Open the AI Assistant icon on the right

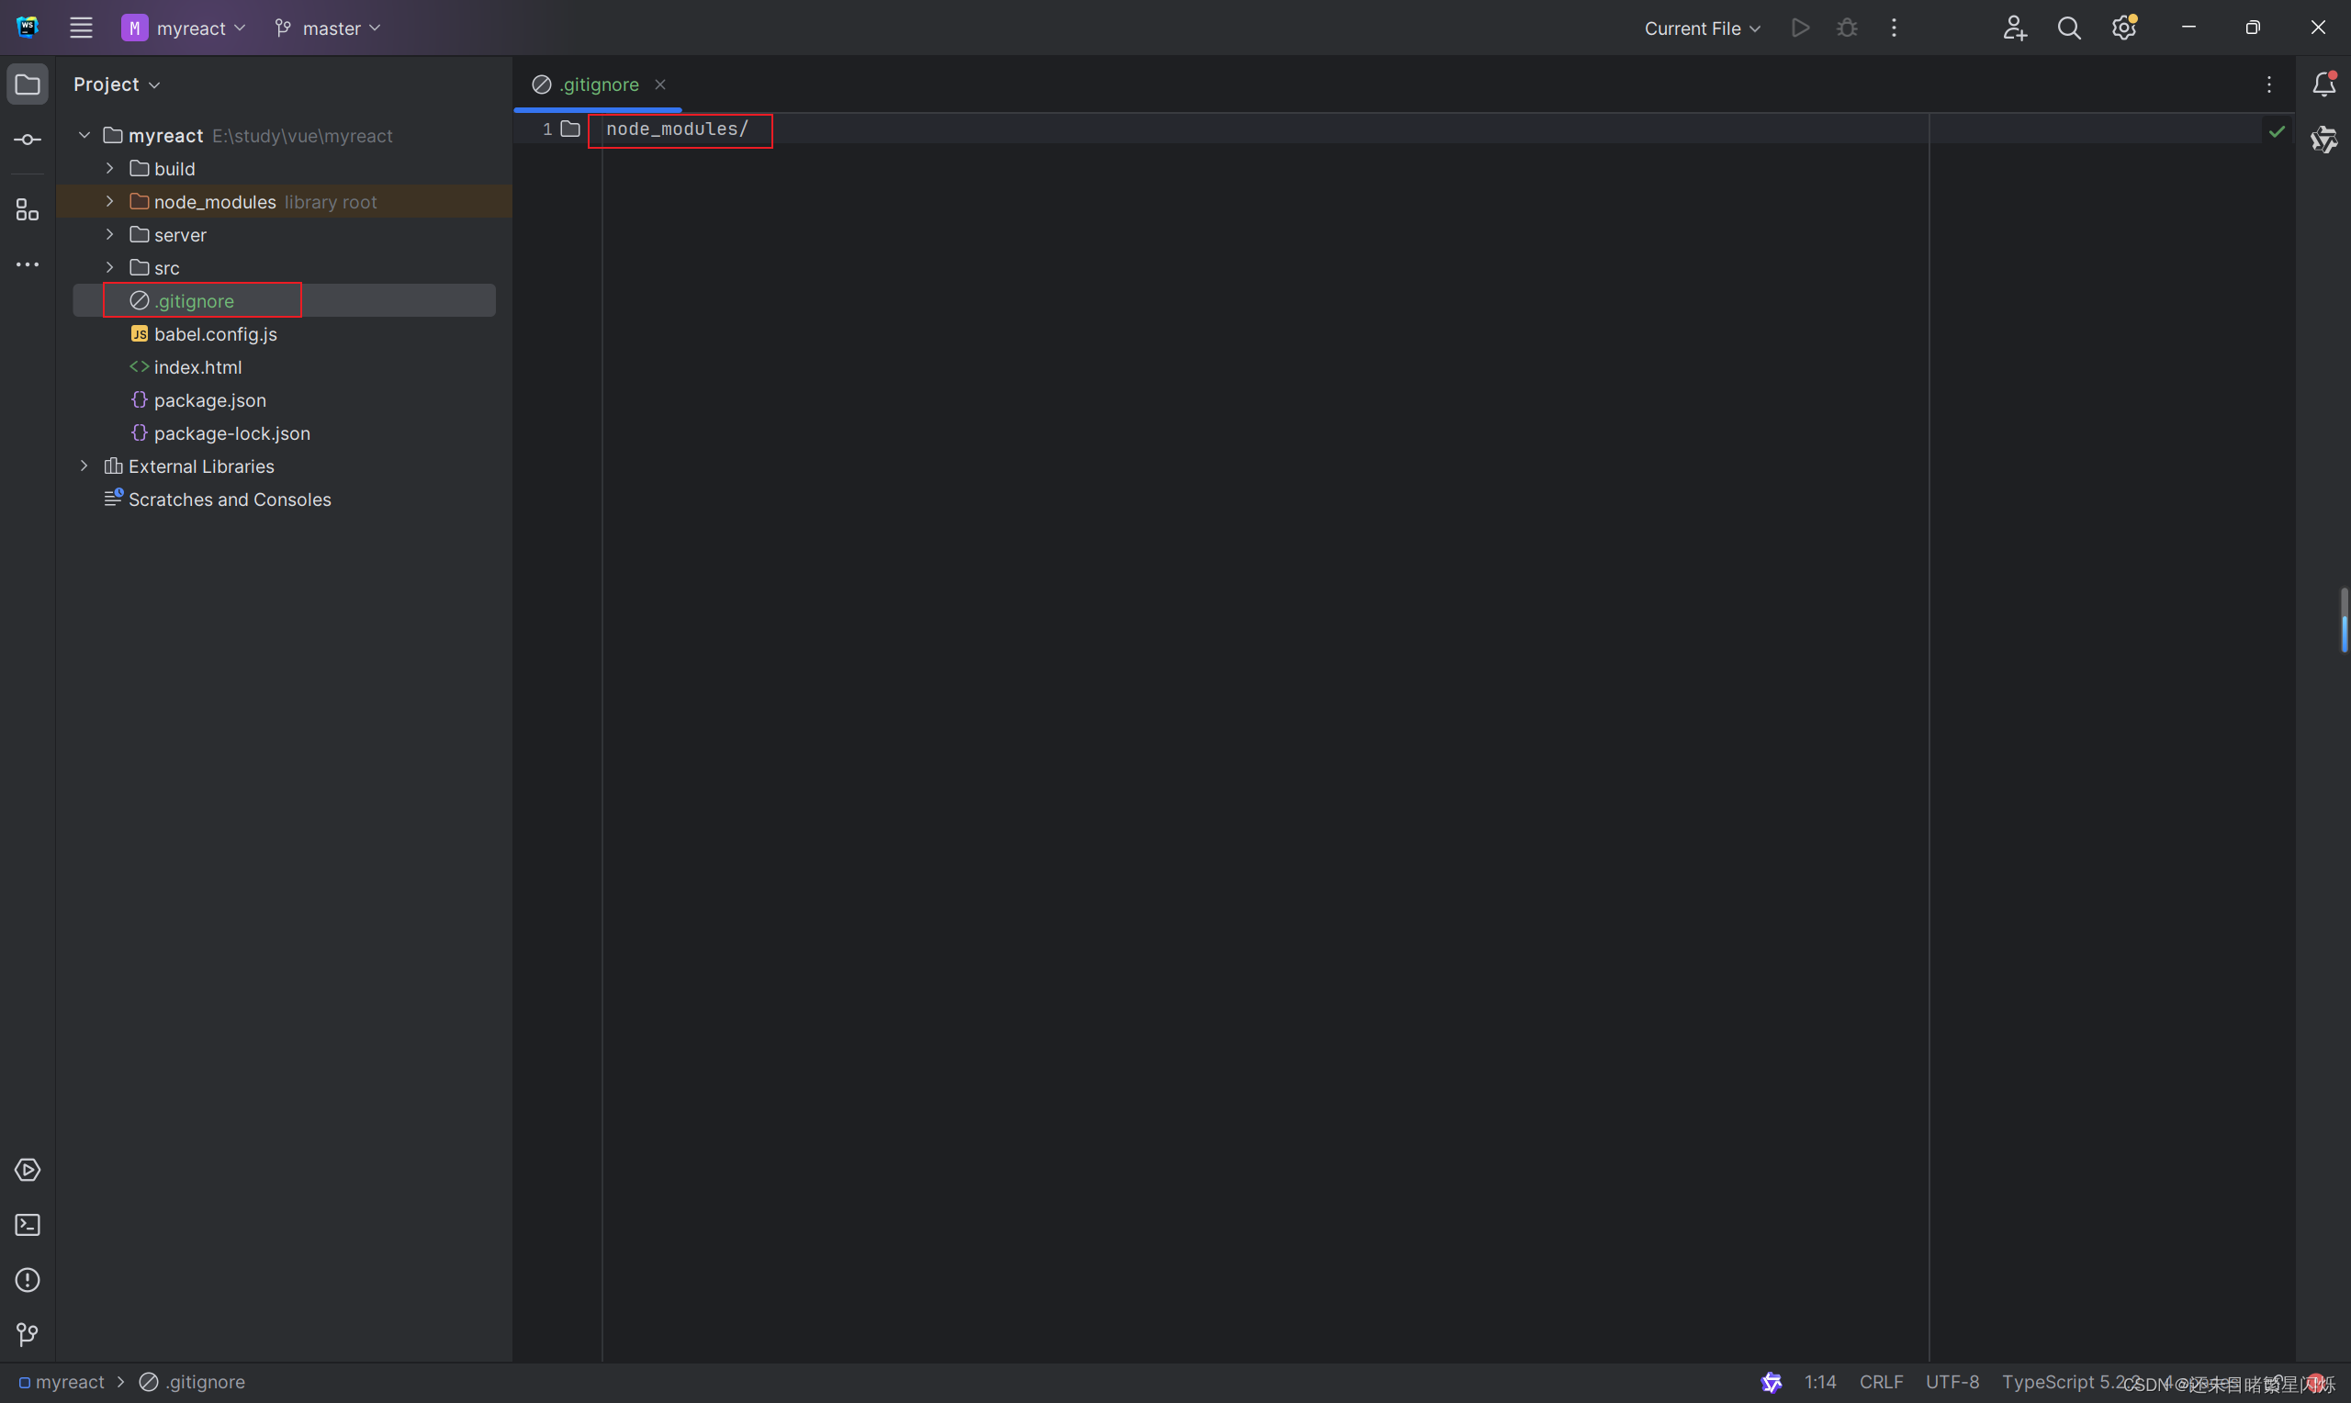(x=2323, y=140)
